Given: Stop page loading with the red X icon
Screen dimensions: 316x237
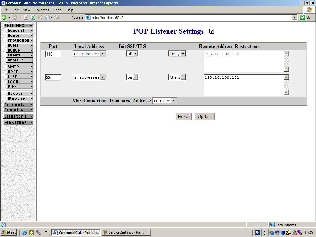Looking at the screenshot, I should point(26,18).
